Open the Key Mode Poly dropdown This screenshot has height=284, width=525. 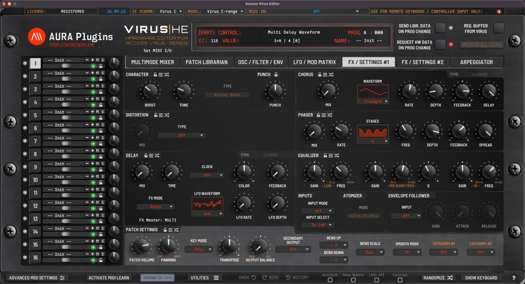coord(199,249)
